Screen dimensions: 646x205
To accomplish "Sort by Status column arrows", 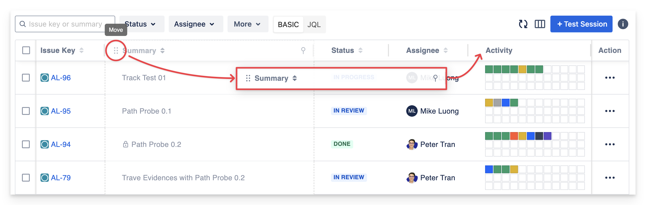I will point(360,50).
